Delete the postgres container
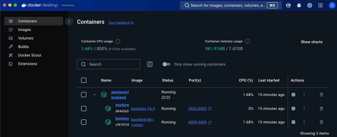 click(x=321, y=108)
